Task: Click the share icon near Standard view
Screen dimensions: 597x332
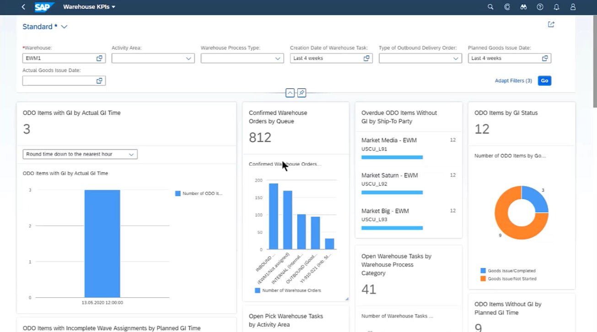Action: pyautogui.click(x=551, y=25)
